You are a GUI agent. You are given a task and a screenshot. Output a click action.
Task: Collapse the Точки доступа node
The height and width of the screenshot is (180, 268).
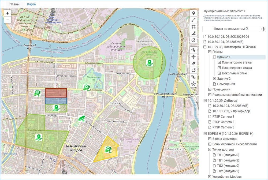pyautogui.click(x=210, y=149)
